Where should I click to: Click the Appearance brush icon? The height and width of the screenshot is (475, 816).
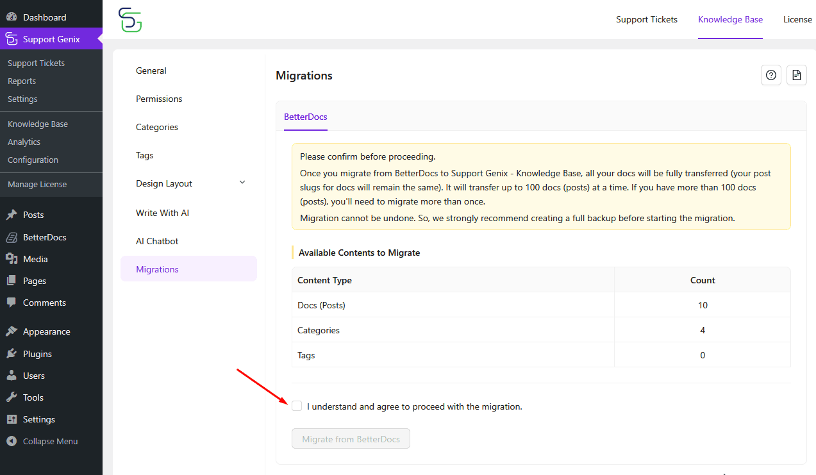pos(12,331)
